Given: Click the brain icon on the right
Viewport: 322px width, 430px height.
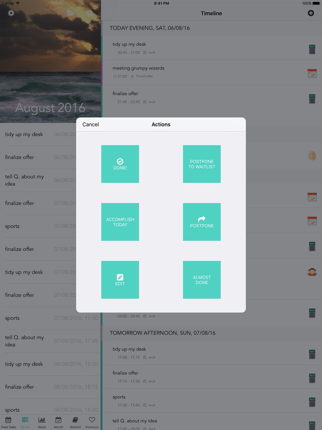Looking at the screenshot, I should (x=312, y=156).
